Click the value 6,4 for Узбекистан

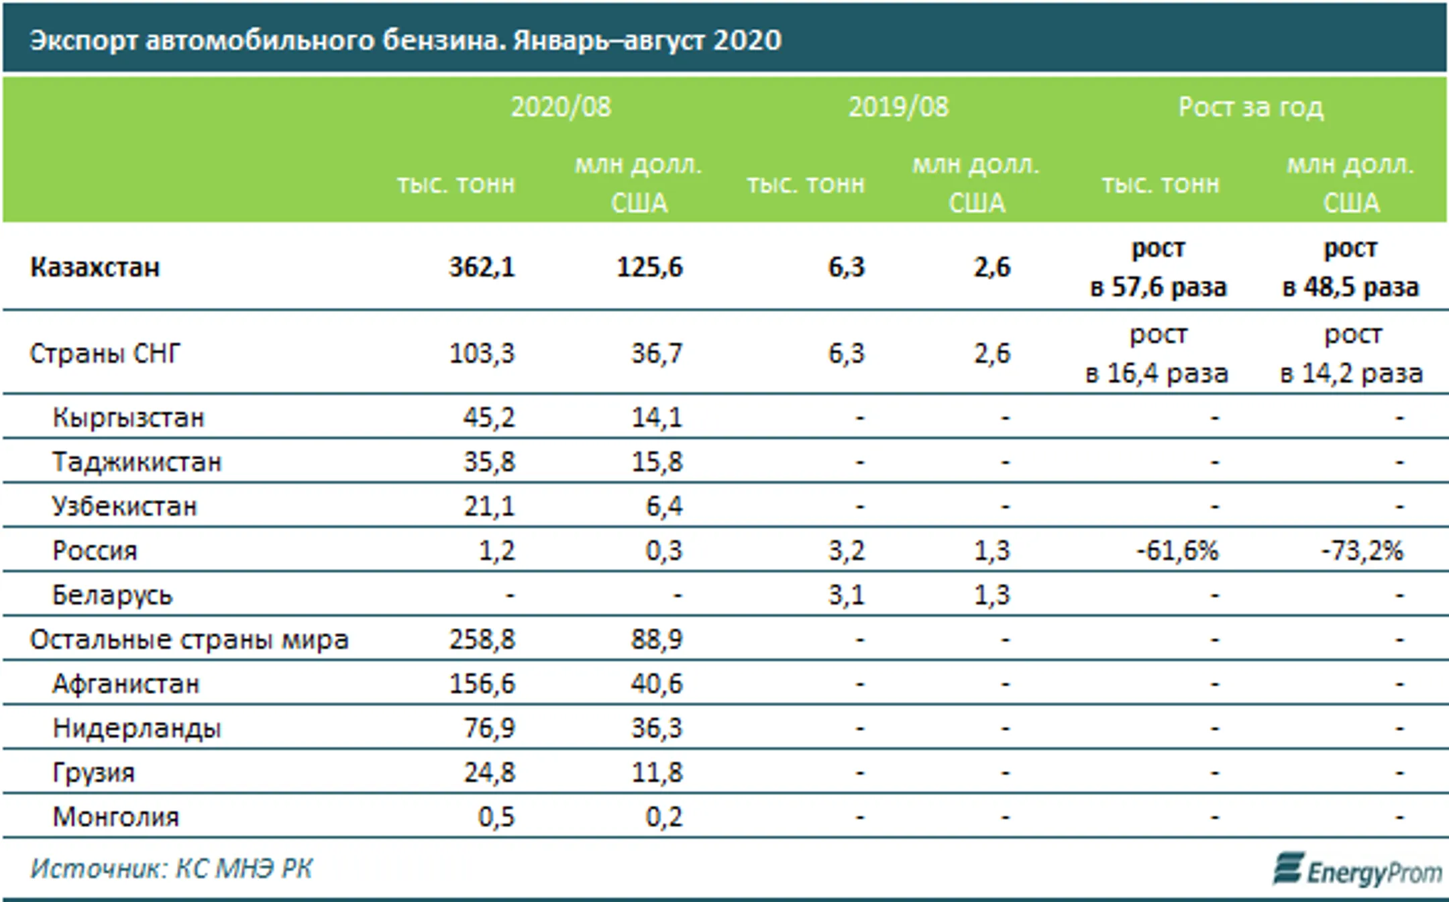664,506
